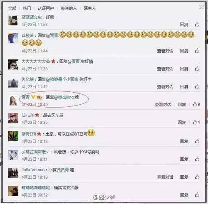Reply to 失忆熊's comment via 回复
Image resolution: width=208 pixels, height=204 pixels.
tap(184, 86)
